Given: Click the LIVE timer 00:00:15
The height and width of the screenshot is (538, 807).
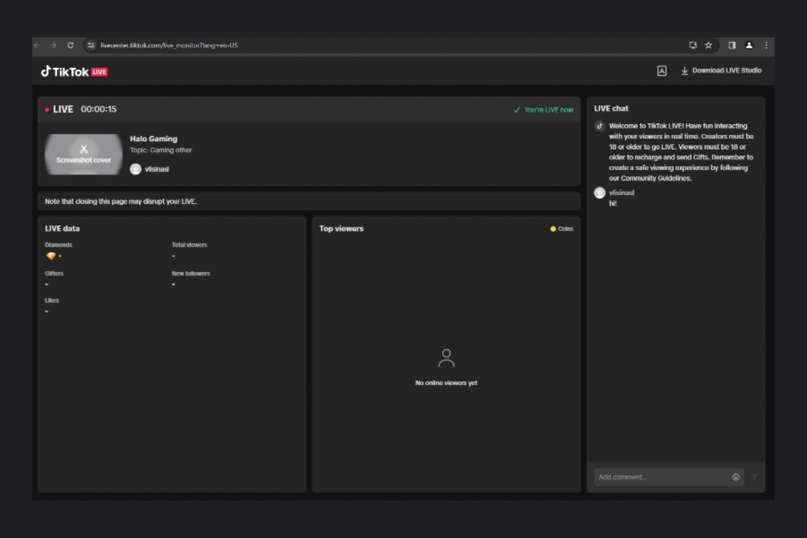Looking at the screenshot, I should coord(98,109).
